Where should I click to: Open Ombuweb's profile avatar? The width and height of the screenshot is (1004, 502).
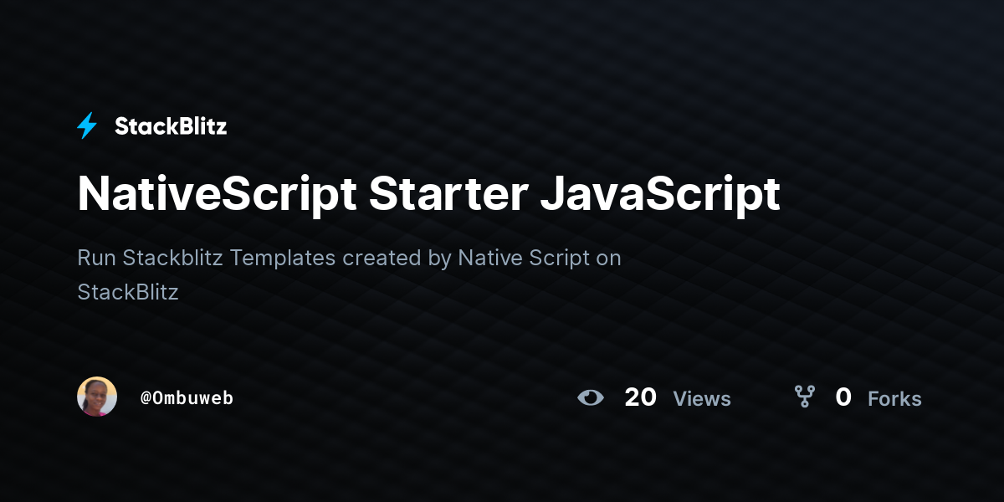(x=97, y=397)
